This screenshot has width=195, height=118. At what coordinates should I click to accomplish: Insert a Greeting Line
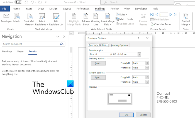coord(96,20)
